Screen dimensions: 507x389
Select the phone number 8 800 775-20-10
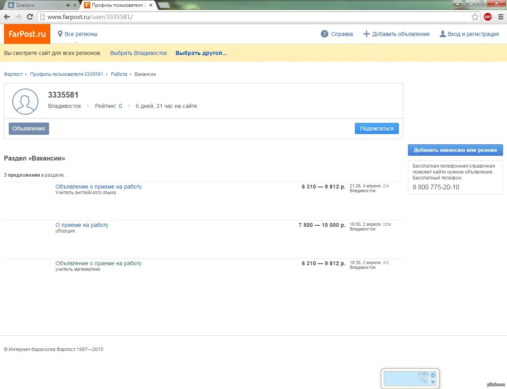tap(436, 187)
